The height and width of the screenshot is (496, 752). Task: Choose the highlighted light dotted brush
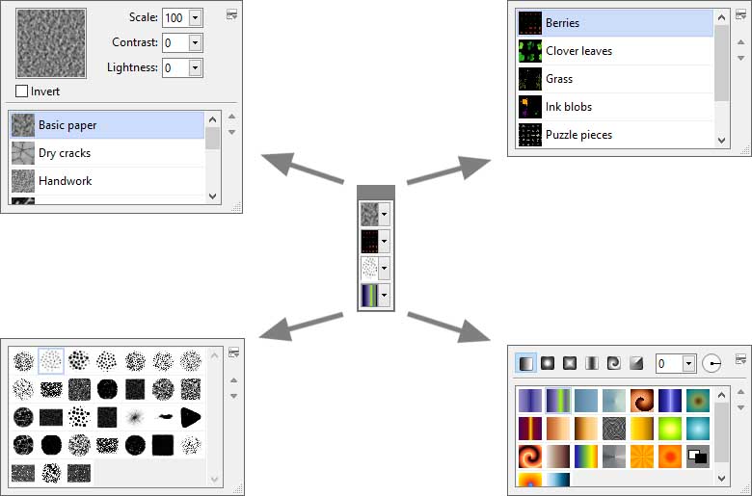[51, 361]
